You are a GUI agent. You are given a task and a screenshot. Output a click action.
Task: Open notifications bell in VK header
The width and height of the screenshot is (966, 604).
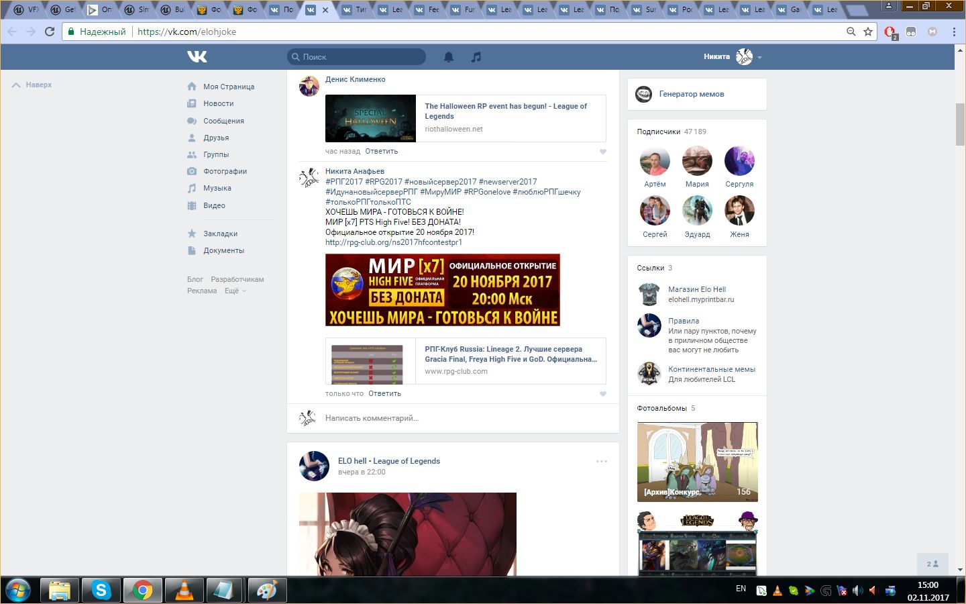tap(449, 57)
